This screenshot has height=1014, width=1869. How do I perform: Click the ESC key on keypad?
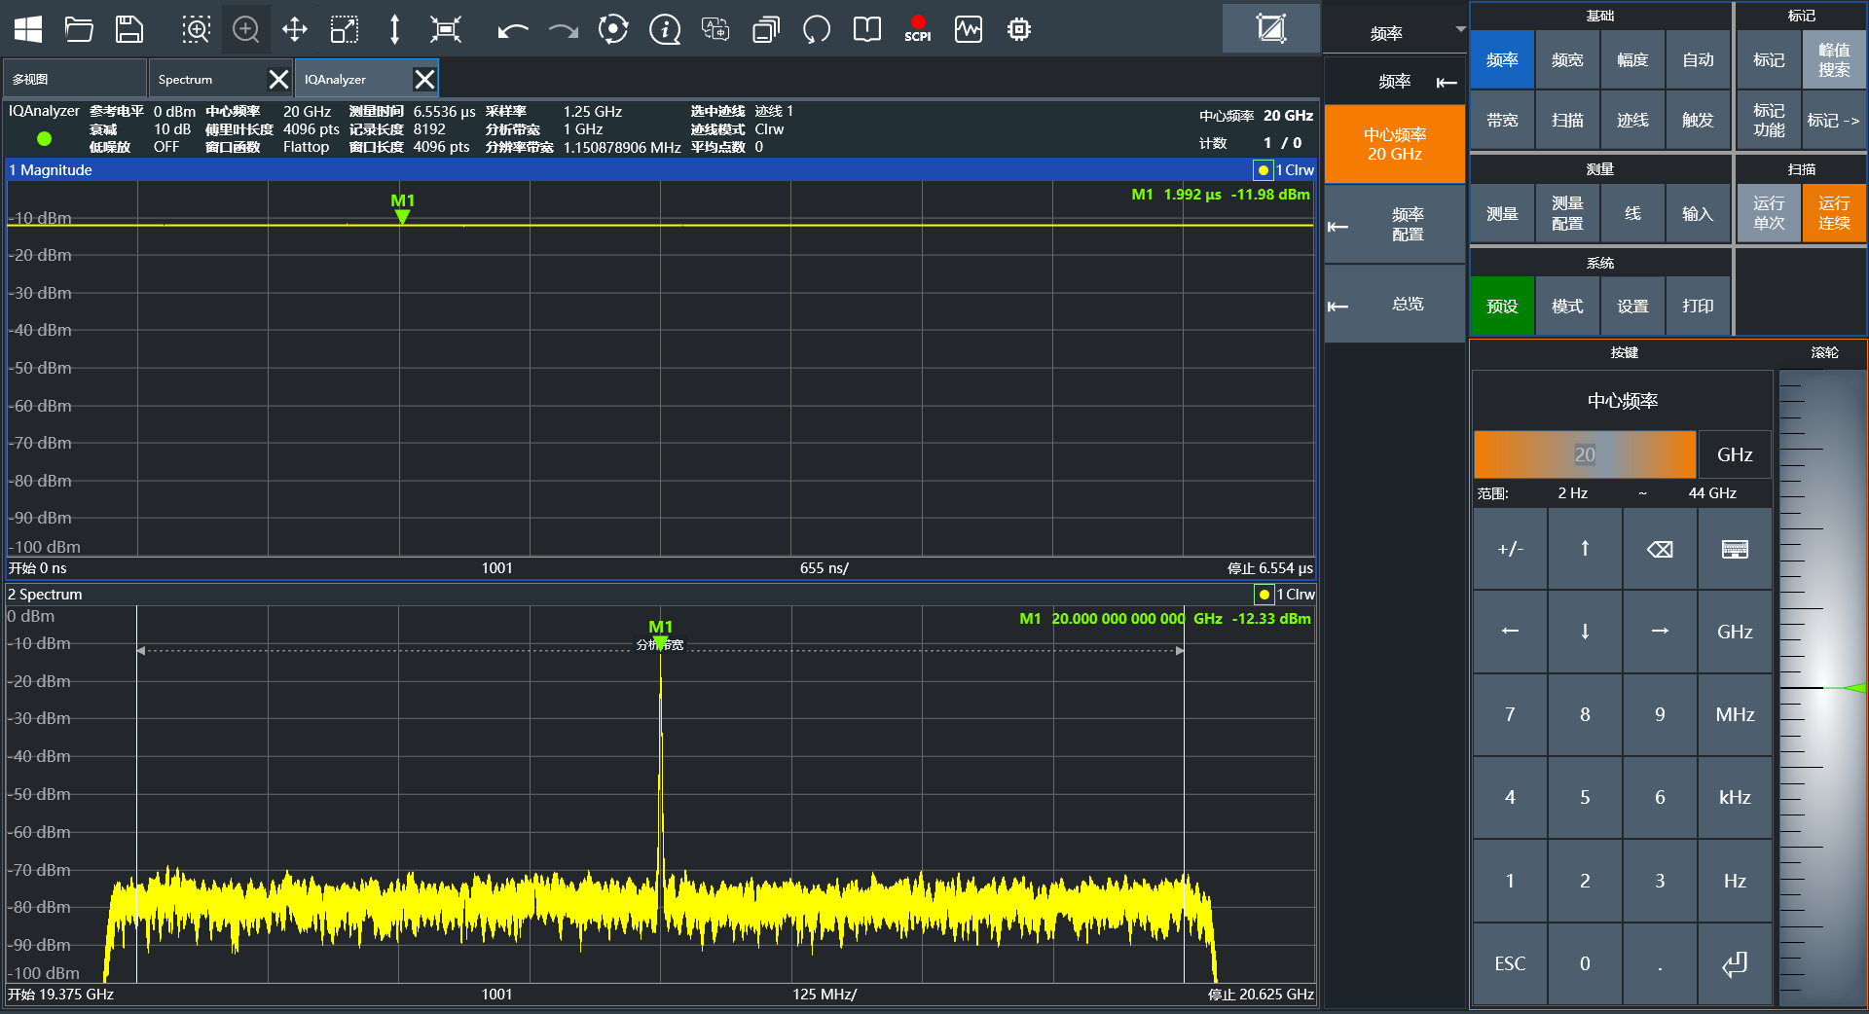coord(1510,963)
